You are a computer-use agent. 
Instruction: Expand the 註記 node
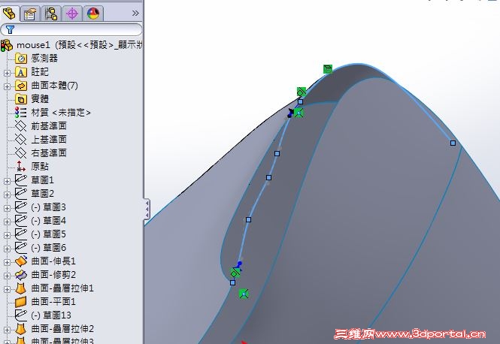click(7, 73)
